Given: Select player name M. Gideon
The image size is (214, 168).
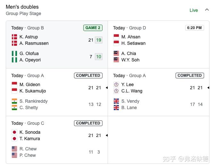Looking at the screenshot, I should 30,84.
